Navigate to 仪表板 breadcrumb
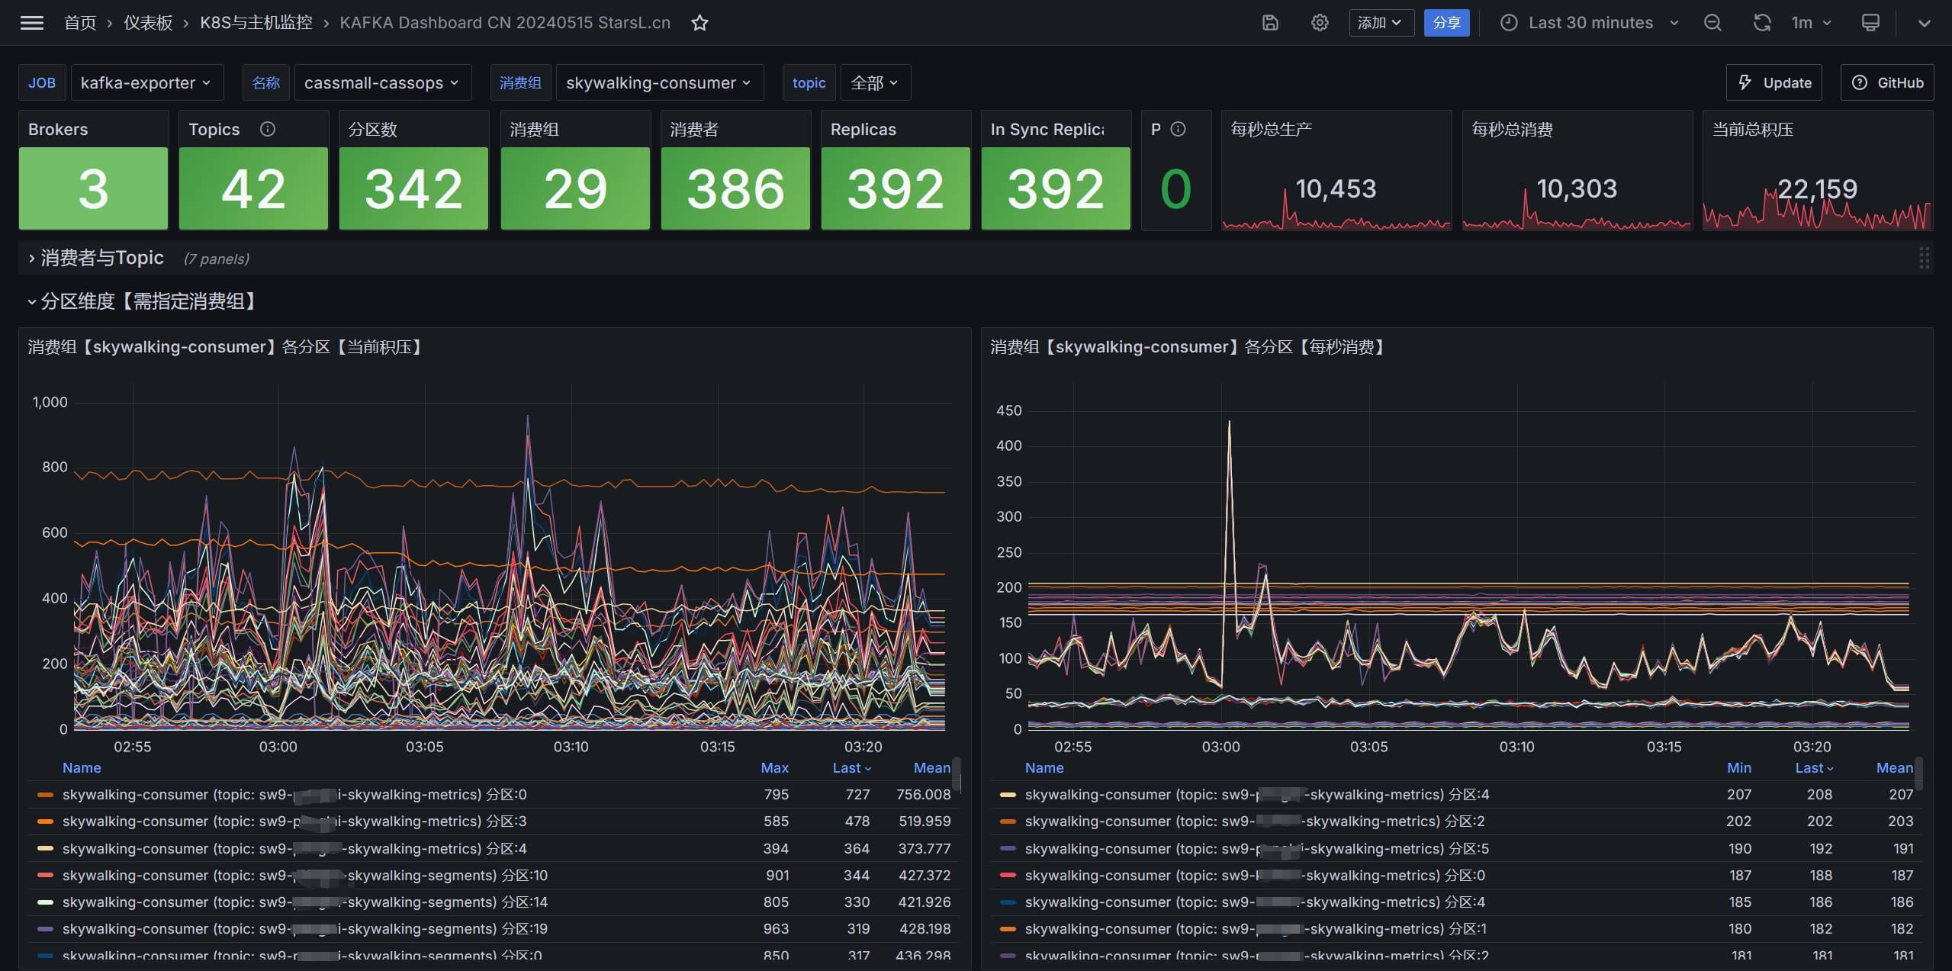Viewport: 1952px width, 971px height. point(148,23)
